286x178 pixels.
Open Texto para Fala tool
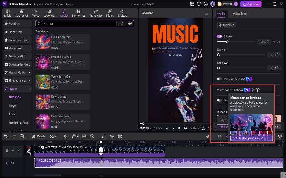coord(18,40)
